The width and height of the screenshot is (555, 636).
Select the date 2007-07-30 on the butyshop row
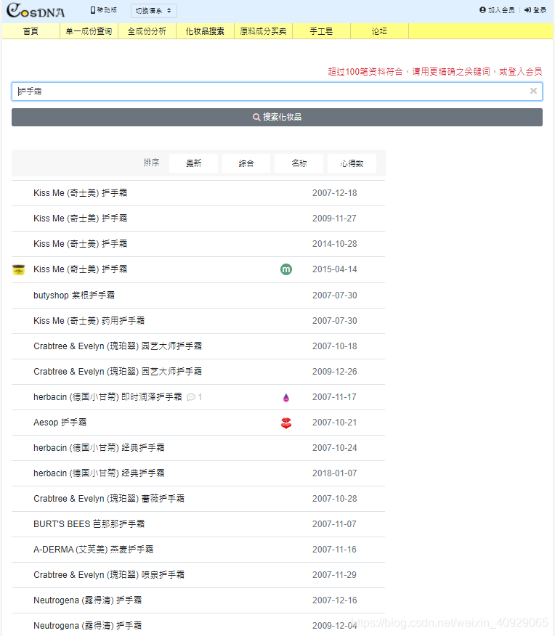(x=335, y=295)
